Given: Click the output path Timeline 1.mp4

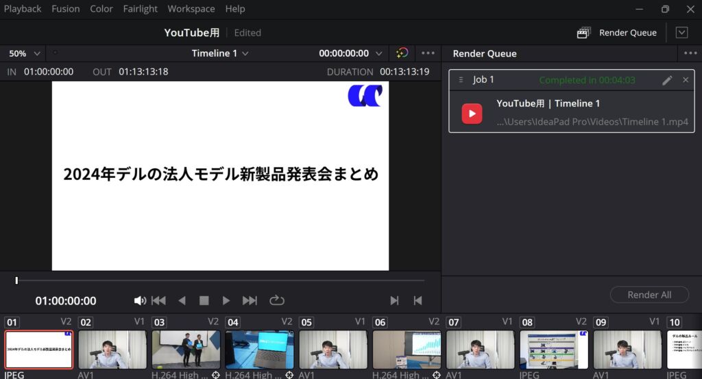Looking at the screenshot, I should coord(592,122).
